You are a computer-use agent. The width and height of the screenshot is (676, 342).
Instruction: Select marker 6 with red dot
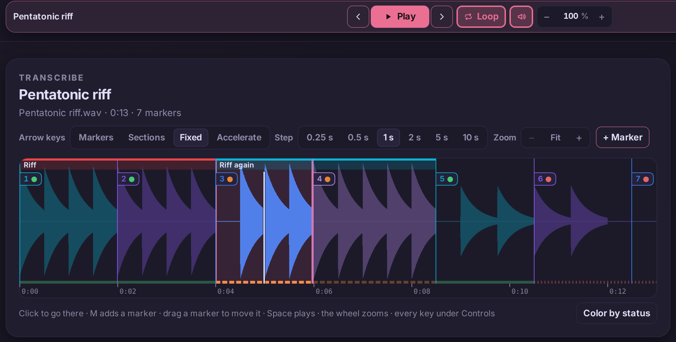click(x=545, y=179)
